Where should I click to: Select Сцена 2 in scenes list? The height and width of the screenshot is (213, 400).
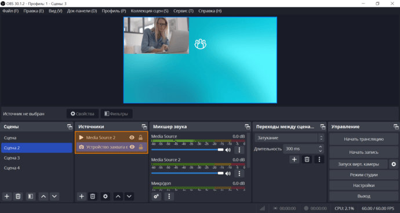pos(37,148)
